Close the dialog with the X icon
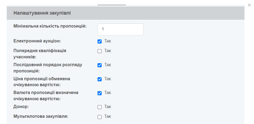The height and width of the screenshot is (124, 254). coord(249,5)
